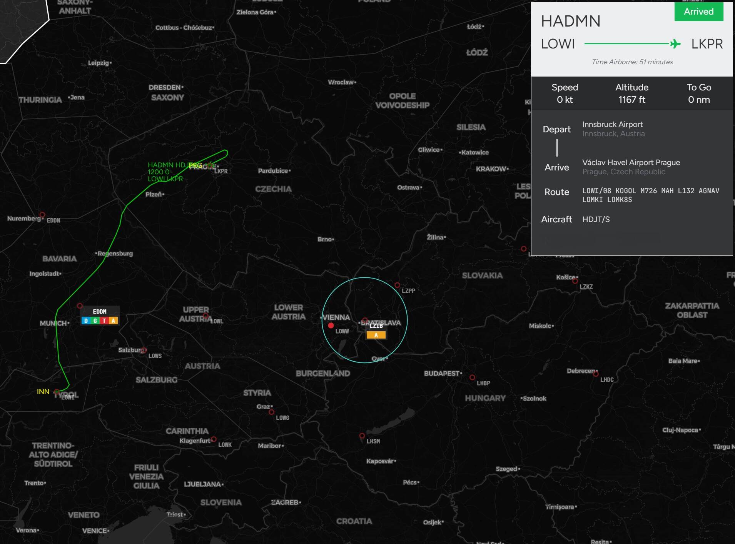Click the red T tower badge at EDDM
Image resolution: width=735 pixels, height=544 pixels.
click(x=104, y=321)
